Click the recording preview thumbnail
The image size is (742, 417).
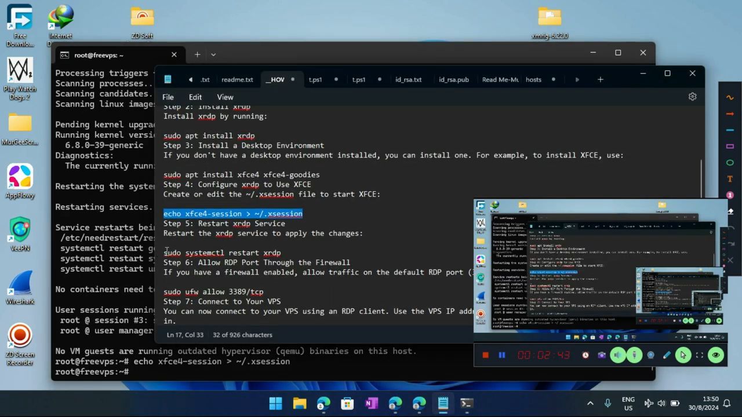pos(599,270)
